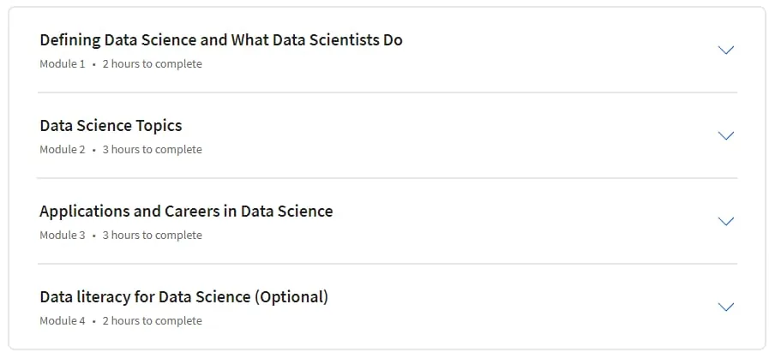Image resolution: width=769 pixels, height=352 pixels.
Task: Open Applications and Careers in Data Science title
Action: (x=186, y=212)
